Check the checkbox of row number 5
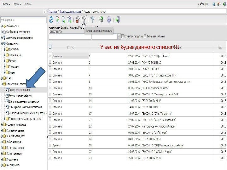 (x=50, y=81)
